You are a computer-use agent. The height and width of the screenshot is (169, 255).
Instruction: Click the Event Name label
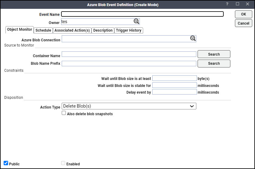coord(50,15)
